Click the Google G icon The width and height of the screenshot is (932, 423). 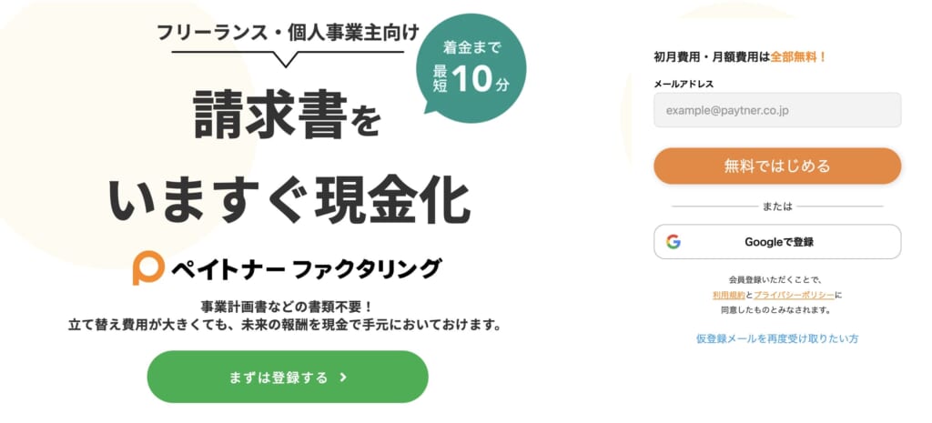(674, 242)
